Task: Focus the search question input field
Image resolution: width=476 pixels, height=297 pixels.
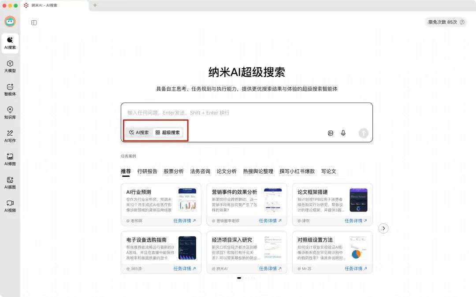Action: click(x=246, y=113)
